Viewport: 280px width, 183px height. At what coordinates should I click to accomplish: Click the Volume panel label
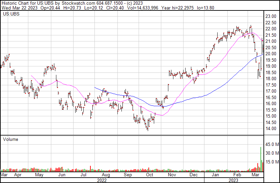point(10,139)
